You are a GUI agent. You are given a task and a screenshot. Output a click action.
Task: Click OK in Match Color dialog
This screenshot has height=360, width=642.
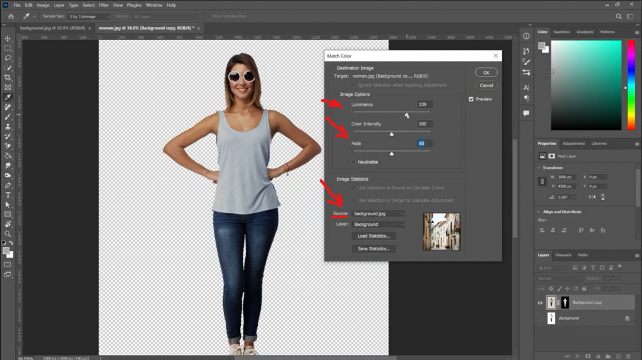point(487,73)
